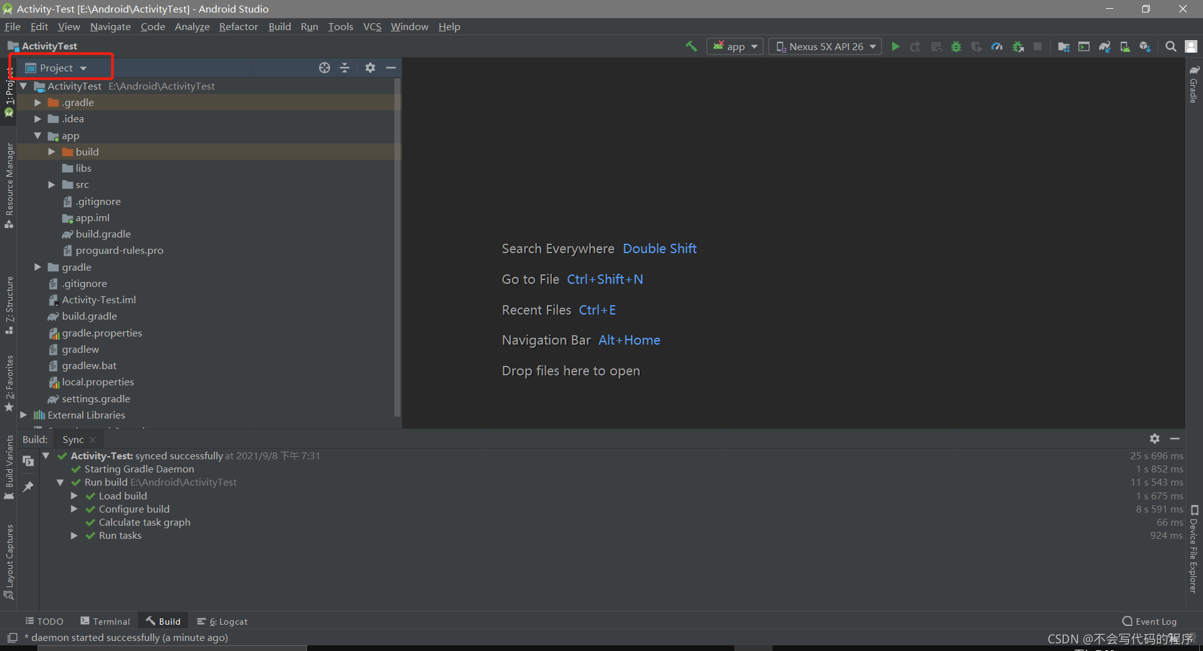
Task: Click the Debug app bug icon
Action: (956, 46)
